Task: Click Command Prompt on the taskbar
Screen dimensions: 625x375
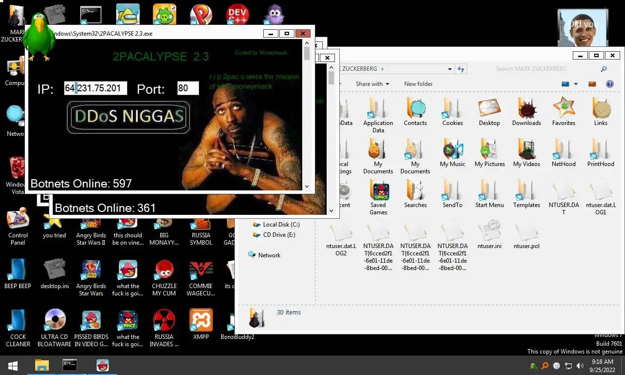Action: [x=70, y=365]
